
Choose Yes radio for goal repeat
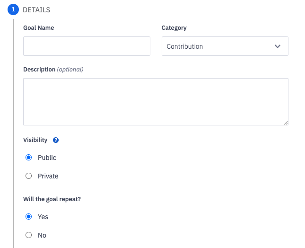28,217
